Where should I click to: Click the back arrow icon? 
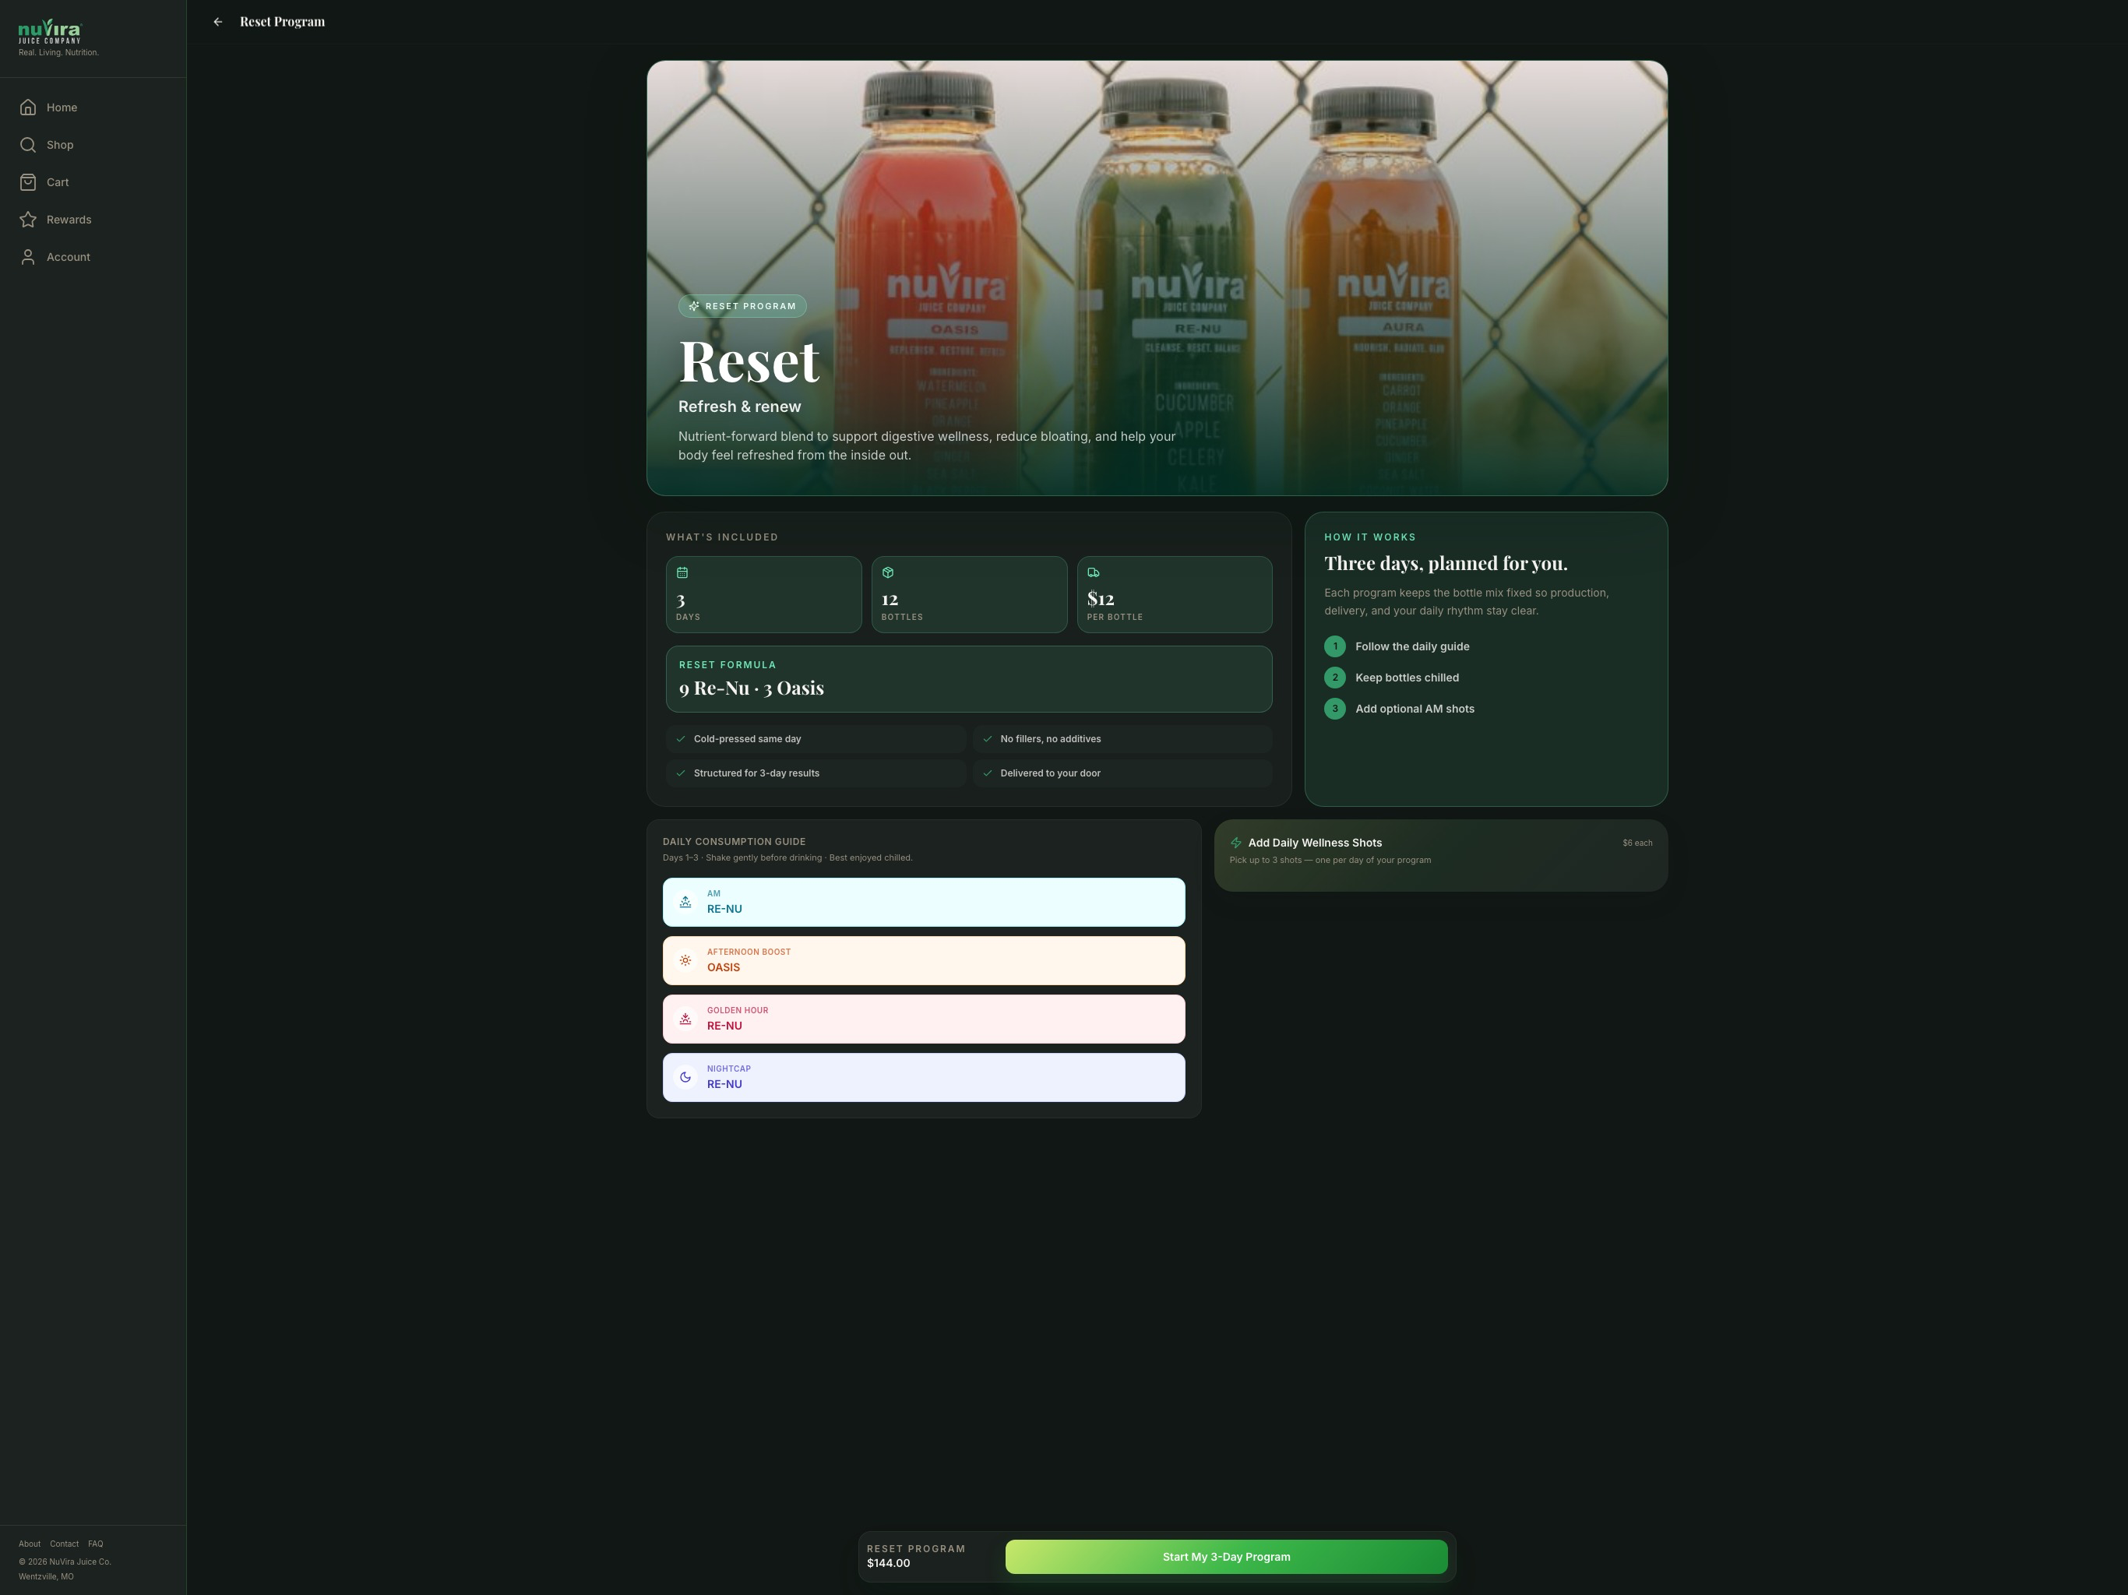217,21
